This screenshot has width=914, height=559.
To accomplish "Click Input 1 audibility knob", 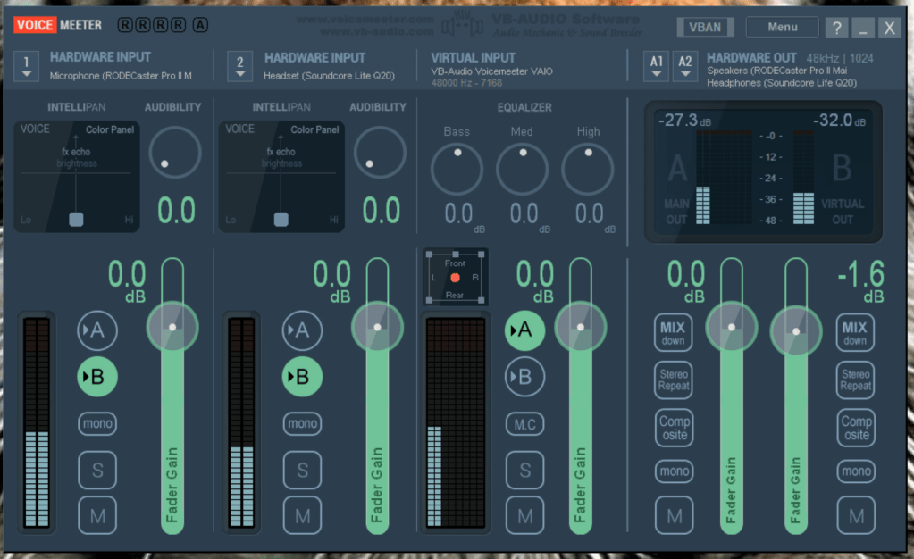I will coord(175,153).
